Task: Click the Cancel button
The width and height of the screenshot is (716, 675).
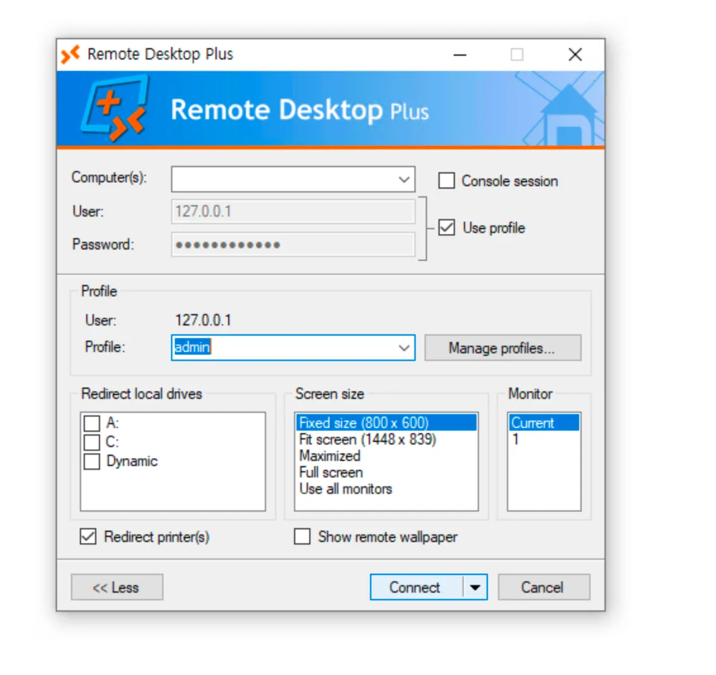Action: coord(544,587)
